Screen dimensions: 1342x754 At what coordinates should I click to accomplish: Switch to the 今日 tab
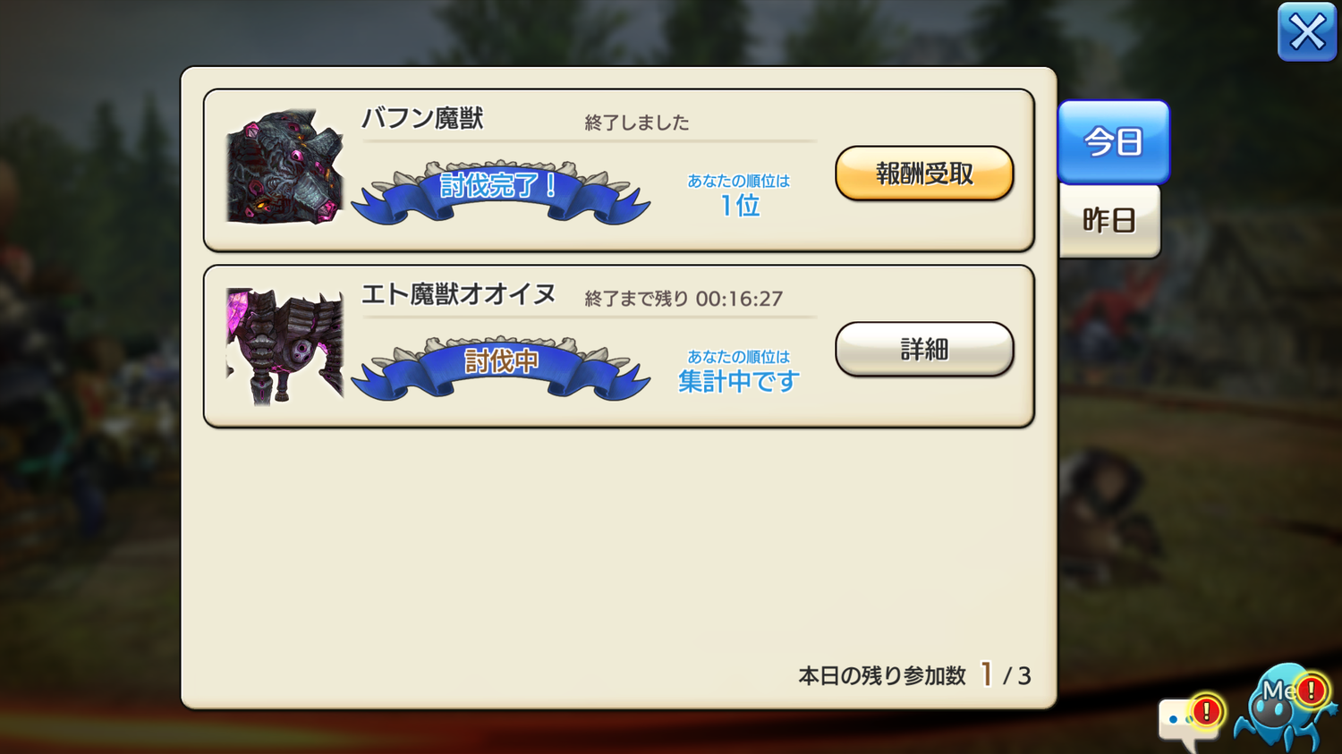(1113, 142)
